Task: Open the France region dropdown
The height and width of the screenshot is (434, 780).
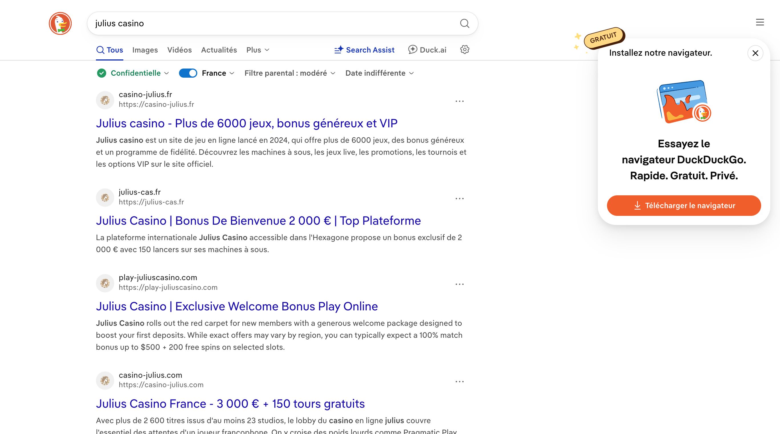Action: pyautogui.click(x=218, y=73)
